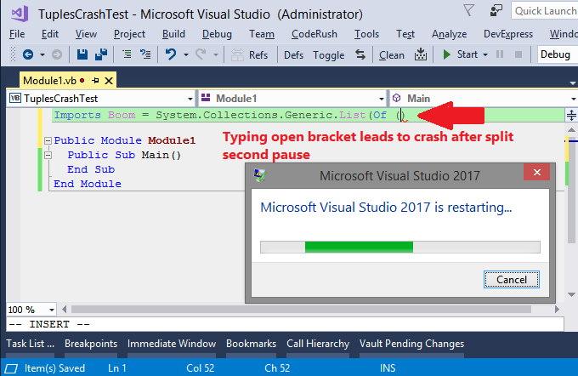The image size is (578, 376).
Task: Click the feedback icon near Quick Launch
Action: (x=496, y=10)
